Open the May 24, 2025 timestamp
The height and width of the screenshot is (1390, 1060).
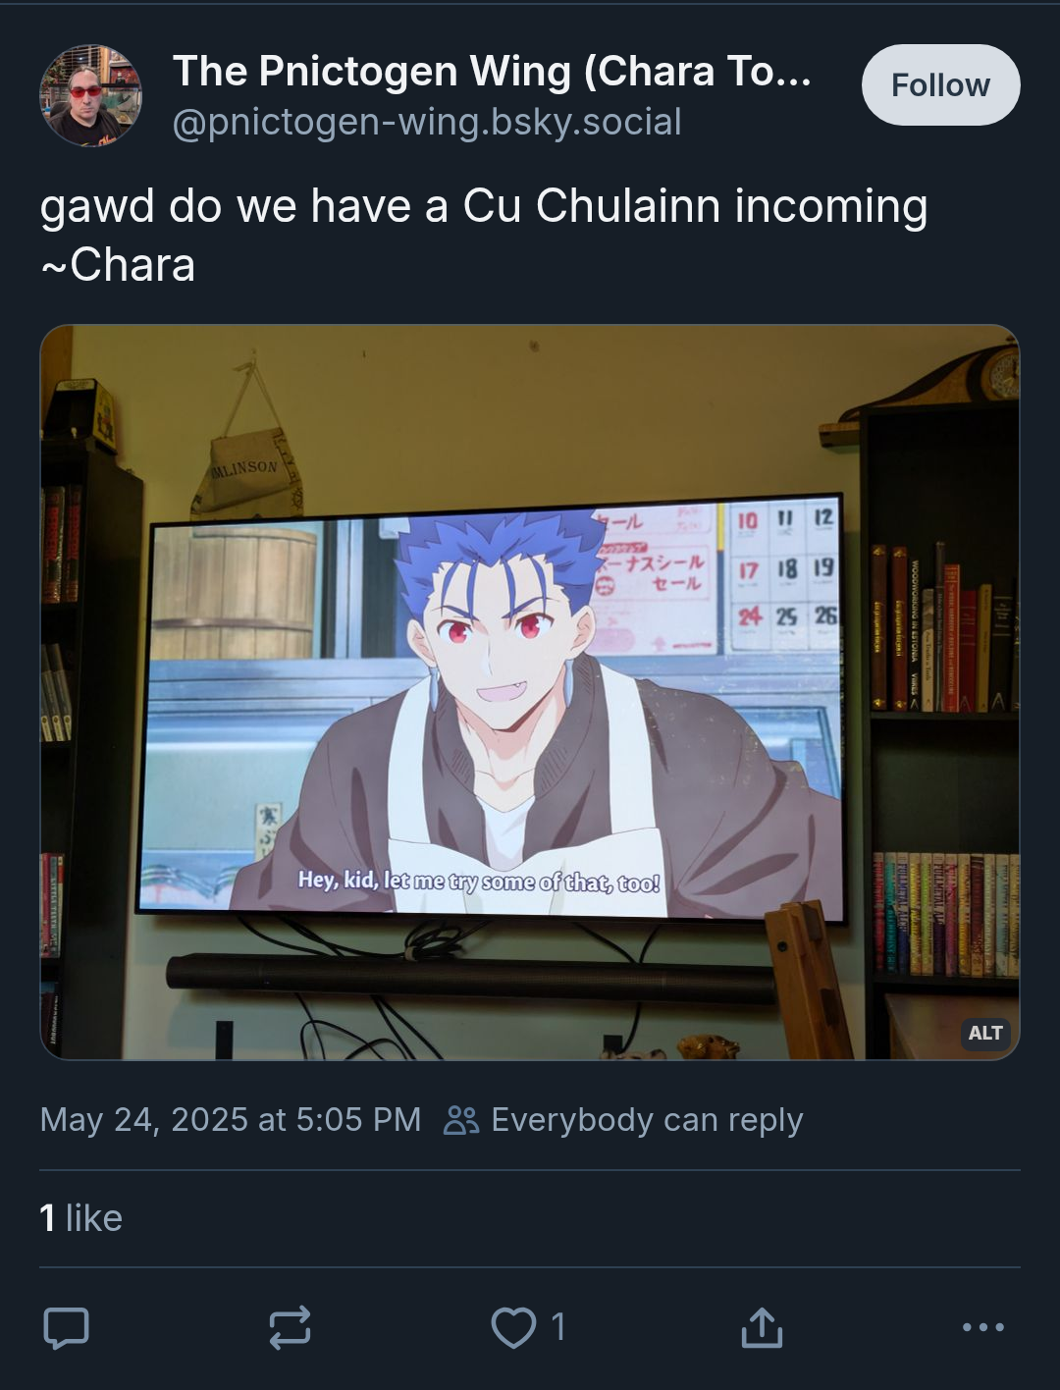click(231, 1120)
